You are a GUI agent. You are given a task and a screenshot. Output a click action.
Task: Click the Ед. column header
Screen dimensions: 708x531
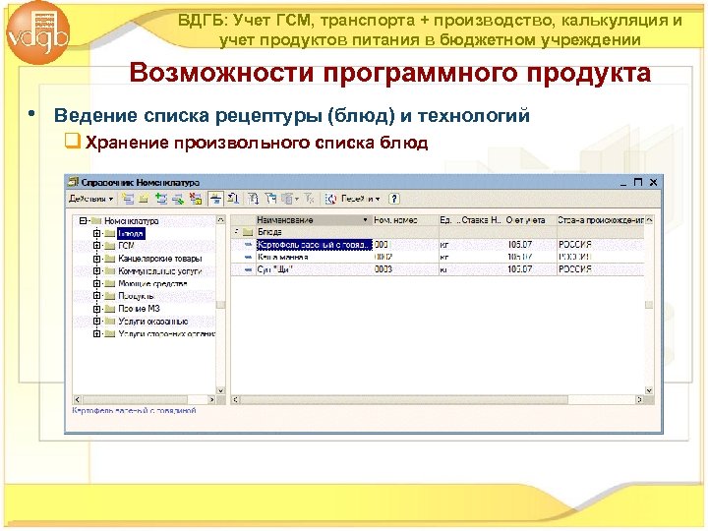point(449,220)
